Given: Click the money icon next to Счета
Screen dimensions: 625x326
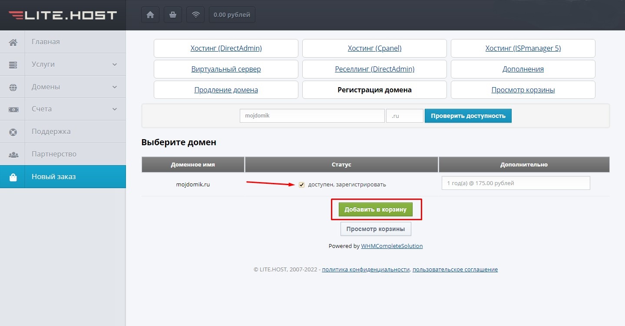Looking at the screenshot, I should click(13, 109).
